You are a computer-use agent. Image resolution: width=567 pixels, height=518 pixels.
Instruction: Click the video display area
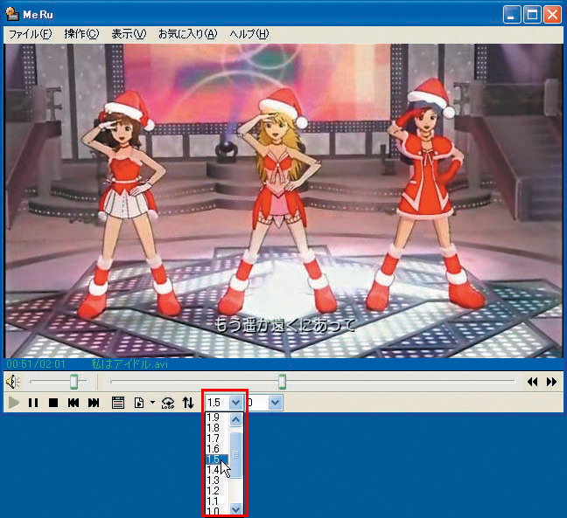283,201
